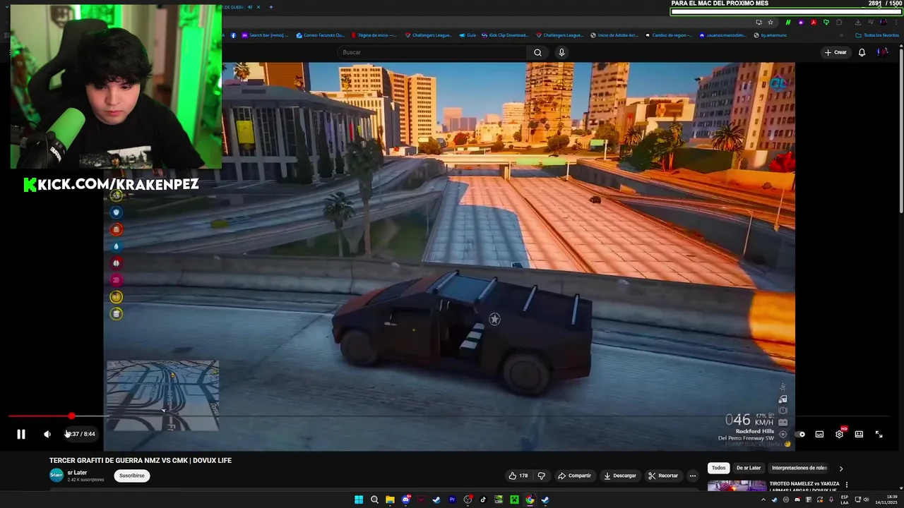Open the Kick Clip Download bookmark
This screenshot has width=904, height=508.
click(504, 35)
